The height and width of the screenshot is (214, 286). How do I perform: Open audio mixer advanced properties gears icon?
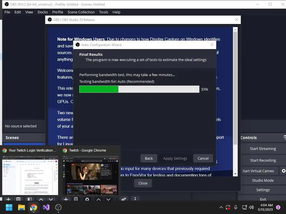[x=124, y=199]
